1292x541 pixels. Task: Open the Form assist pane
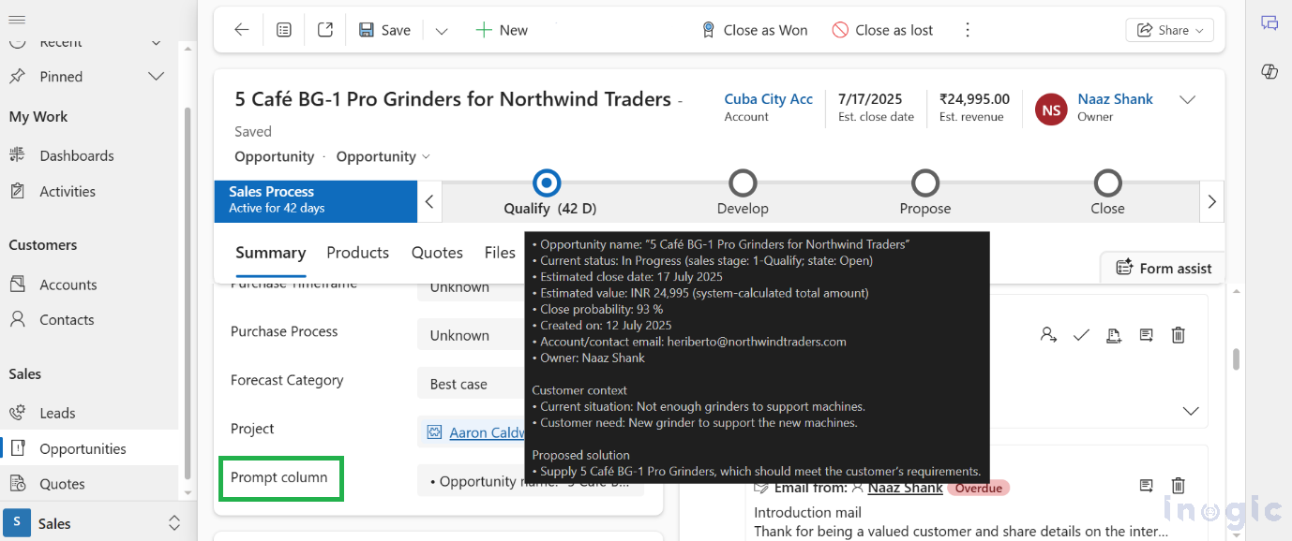pos(1163,268)
